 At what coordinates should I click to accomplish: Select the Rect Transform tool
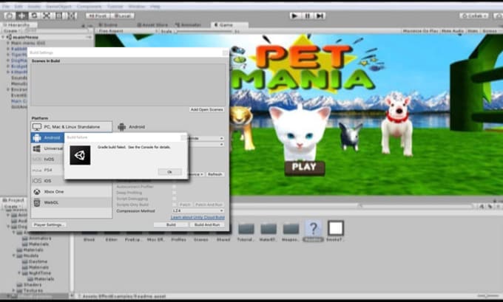point(58,16)
